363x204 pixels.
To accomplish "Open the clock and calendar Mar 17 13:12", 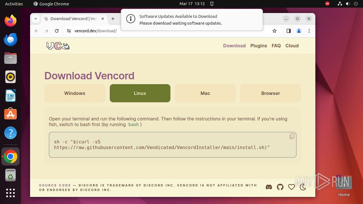I will 192,4.
